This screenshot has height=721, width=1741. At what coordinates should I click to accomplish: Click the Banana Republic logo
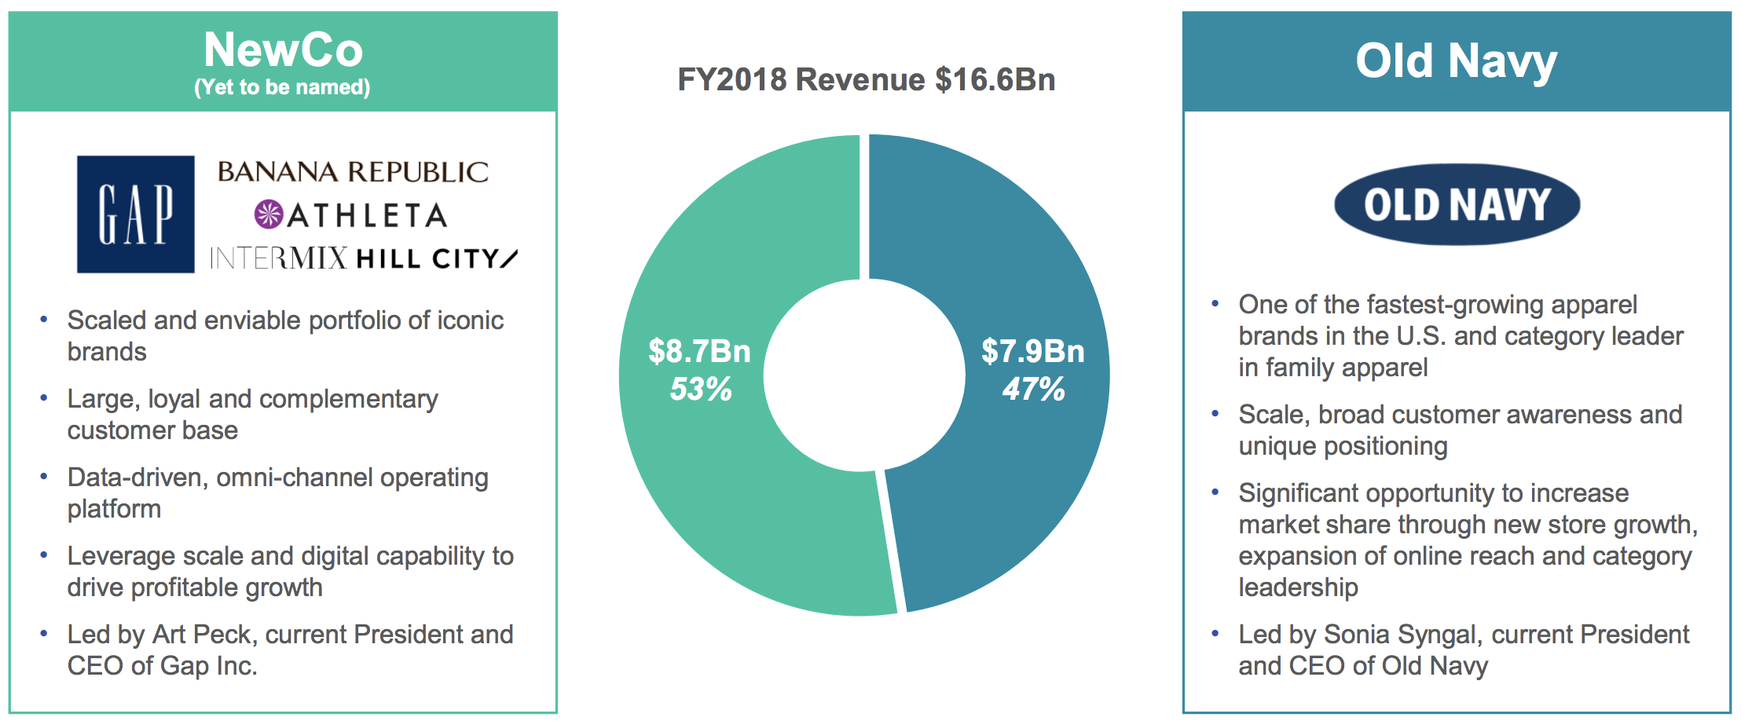coord(353,172)
